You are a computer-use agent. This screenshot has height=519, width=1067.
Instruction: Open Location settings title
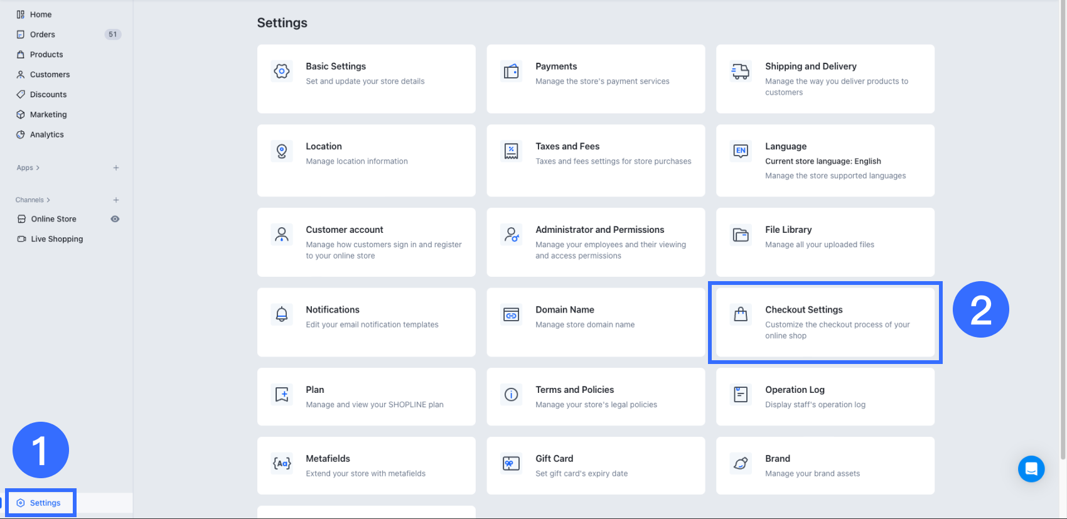click(324, 146)
